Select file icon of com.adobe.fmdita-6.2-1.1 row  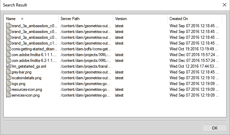(x=9, y=60)
